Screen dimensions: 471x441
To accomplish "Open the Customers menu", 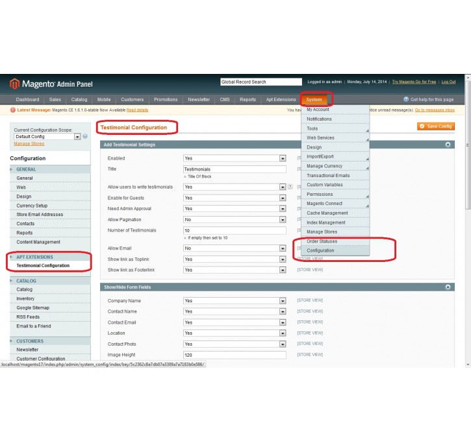I will pyautogui.click(x=132, y=99).
